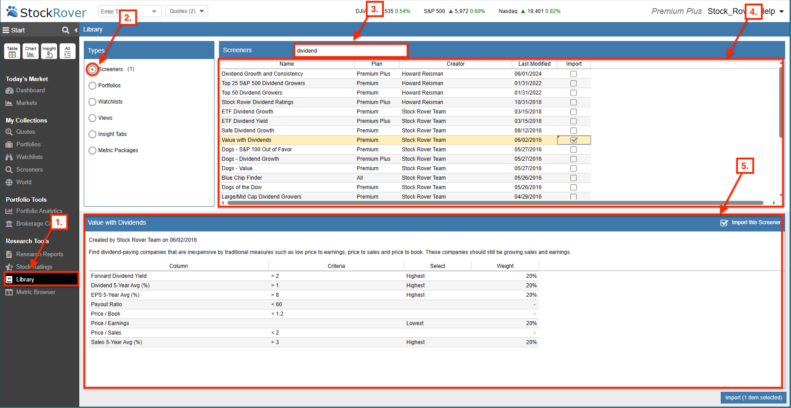Screen dimensions: 791x408
Task: Open the Chart view icon
Action: [31, 51]
